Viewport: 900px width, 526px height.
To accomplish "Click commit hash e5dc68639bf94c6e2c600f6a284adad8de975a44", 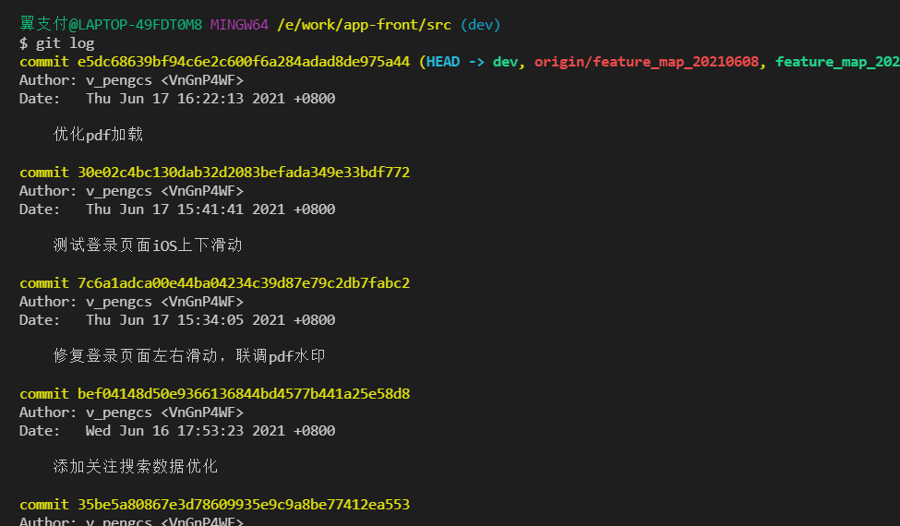I will pos(244,62).
